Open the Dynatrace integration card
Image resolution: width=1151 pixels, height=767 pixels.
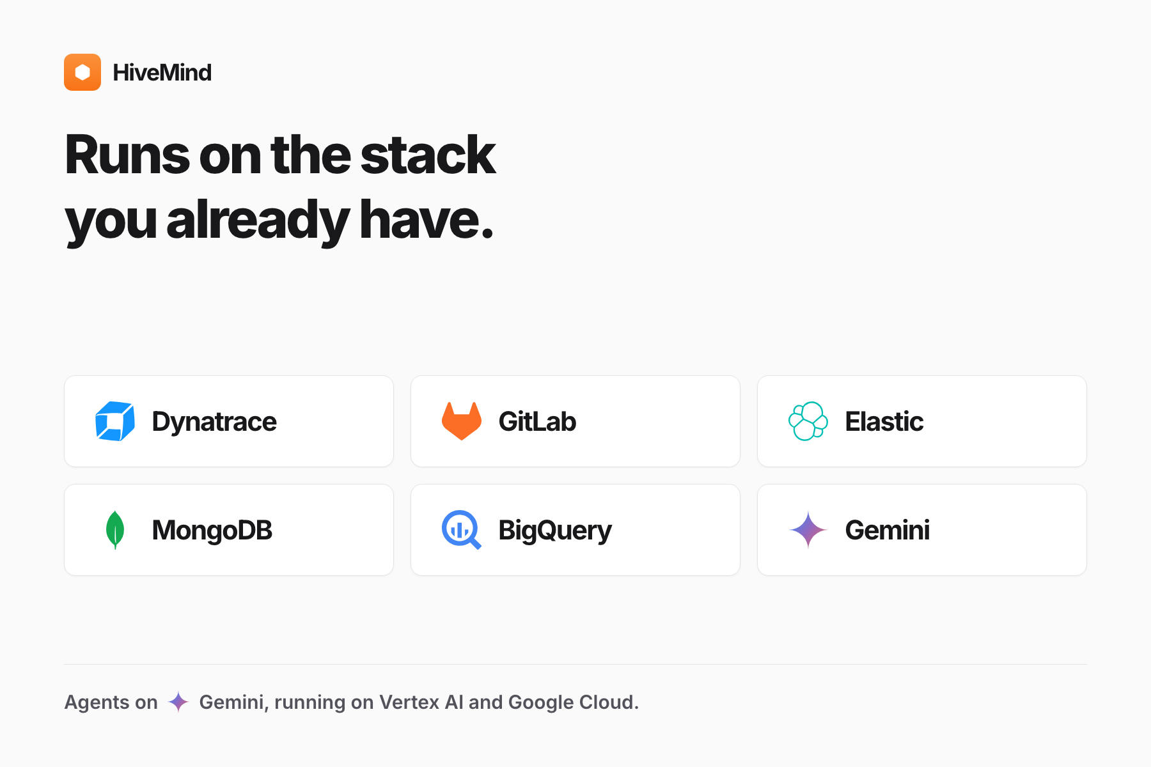point(229,421)
